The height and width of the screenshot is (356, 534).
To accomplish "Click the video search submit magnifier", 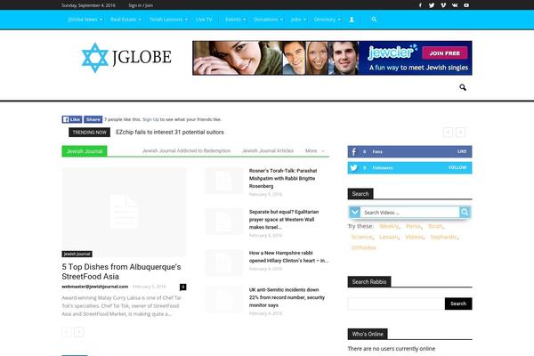I will [465, 212].
